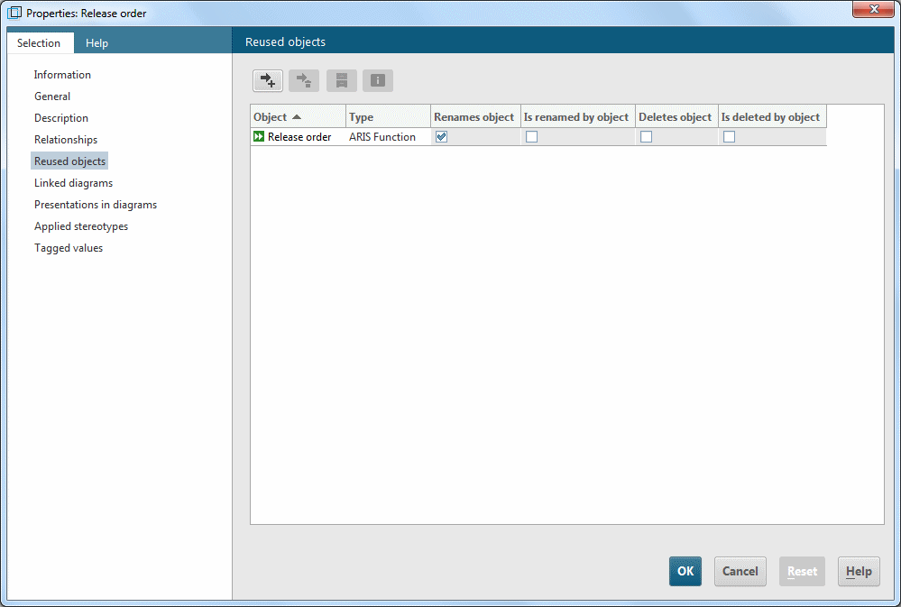Open the General page
Screen dimensions: 901x607
[52, 97]
